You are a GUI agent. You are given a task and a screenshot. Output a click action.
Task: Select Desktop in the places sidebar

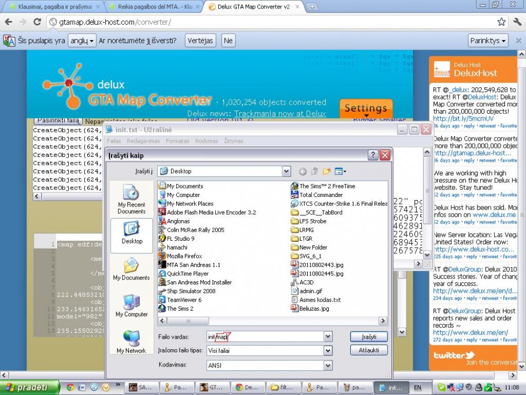(131, 232)
